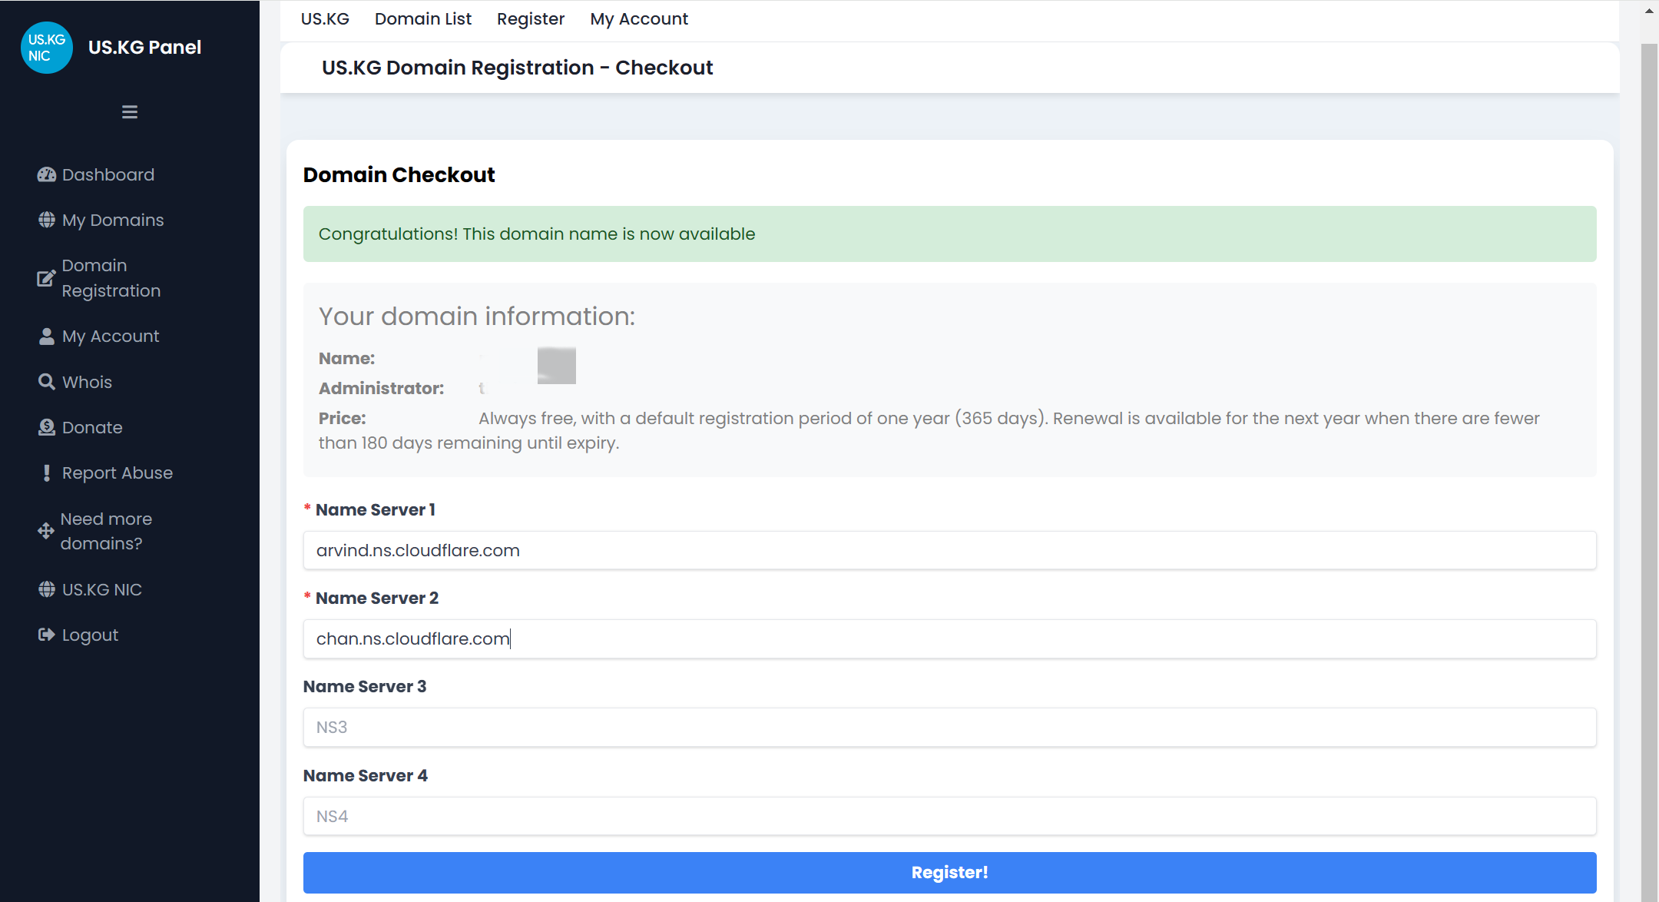This screenshot has height=902, width=1659.
Task: Click into the NS3 input field
Action: (949, 728)
